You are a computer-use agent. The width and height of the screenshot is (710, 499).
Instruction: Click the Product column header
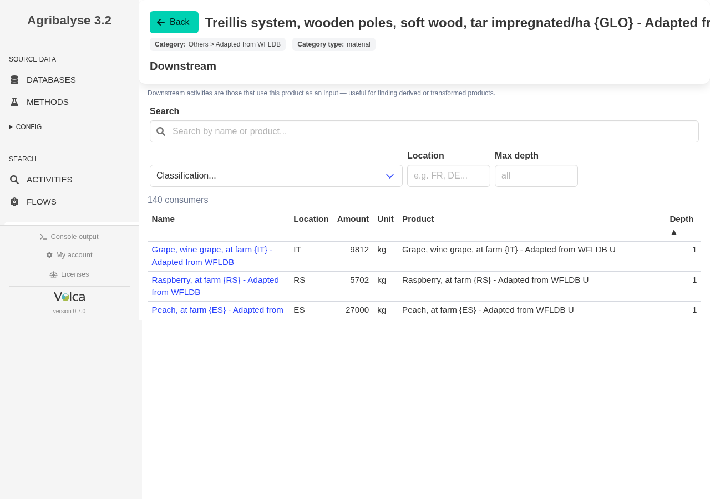pos(418,219)
